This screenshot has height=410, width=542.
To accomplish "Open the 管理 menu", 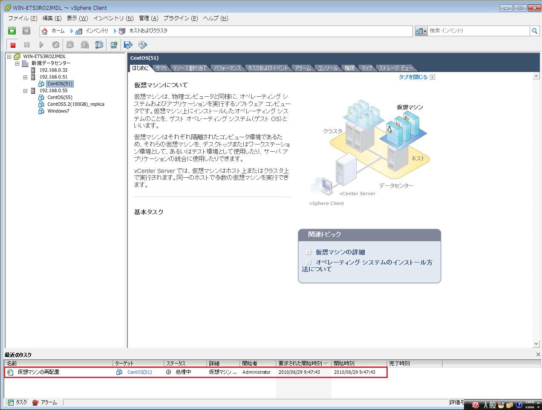I will click(148, 18).
